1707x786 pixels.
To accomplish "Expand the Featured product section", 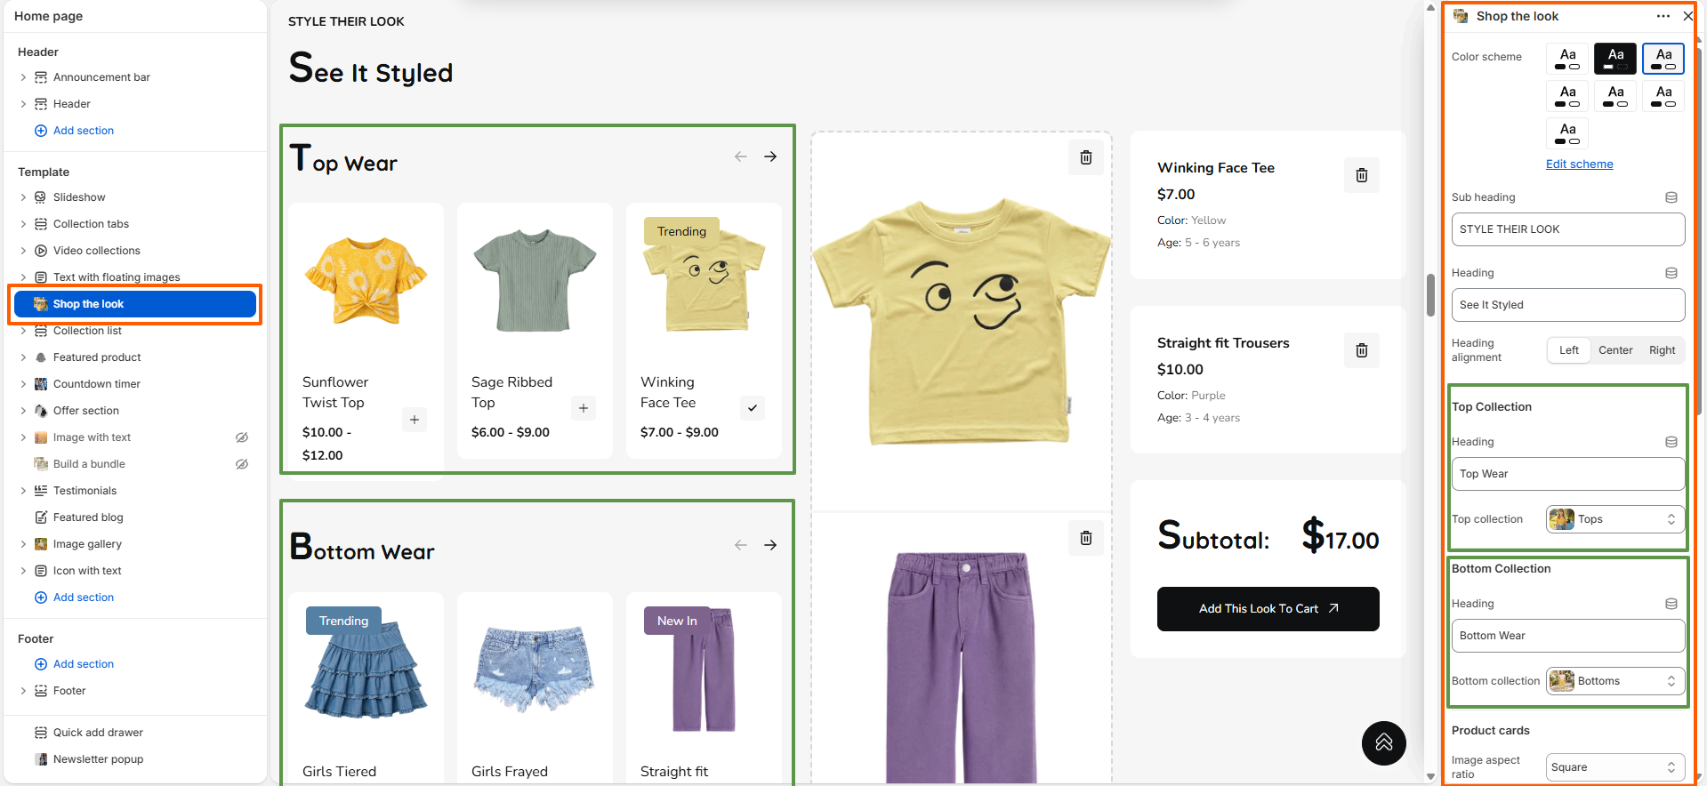I will pyautogui.click(x=23, y=357).
